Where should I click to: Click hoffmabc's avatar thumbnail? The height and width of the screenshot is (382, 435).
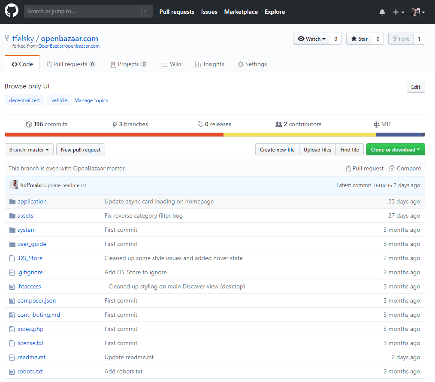coord(14,185)
